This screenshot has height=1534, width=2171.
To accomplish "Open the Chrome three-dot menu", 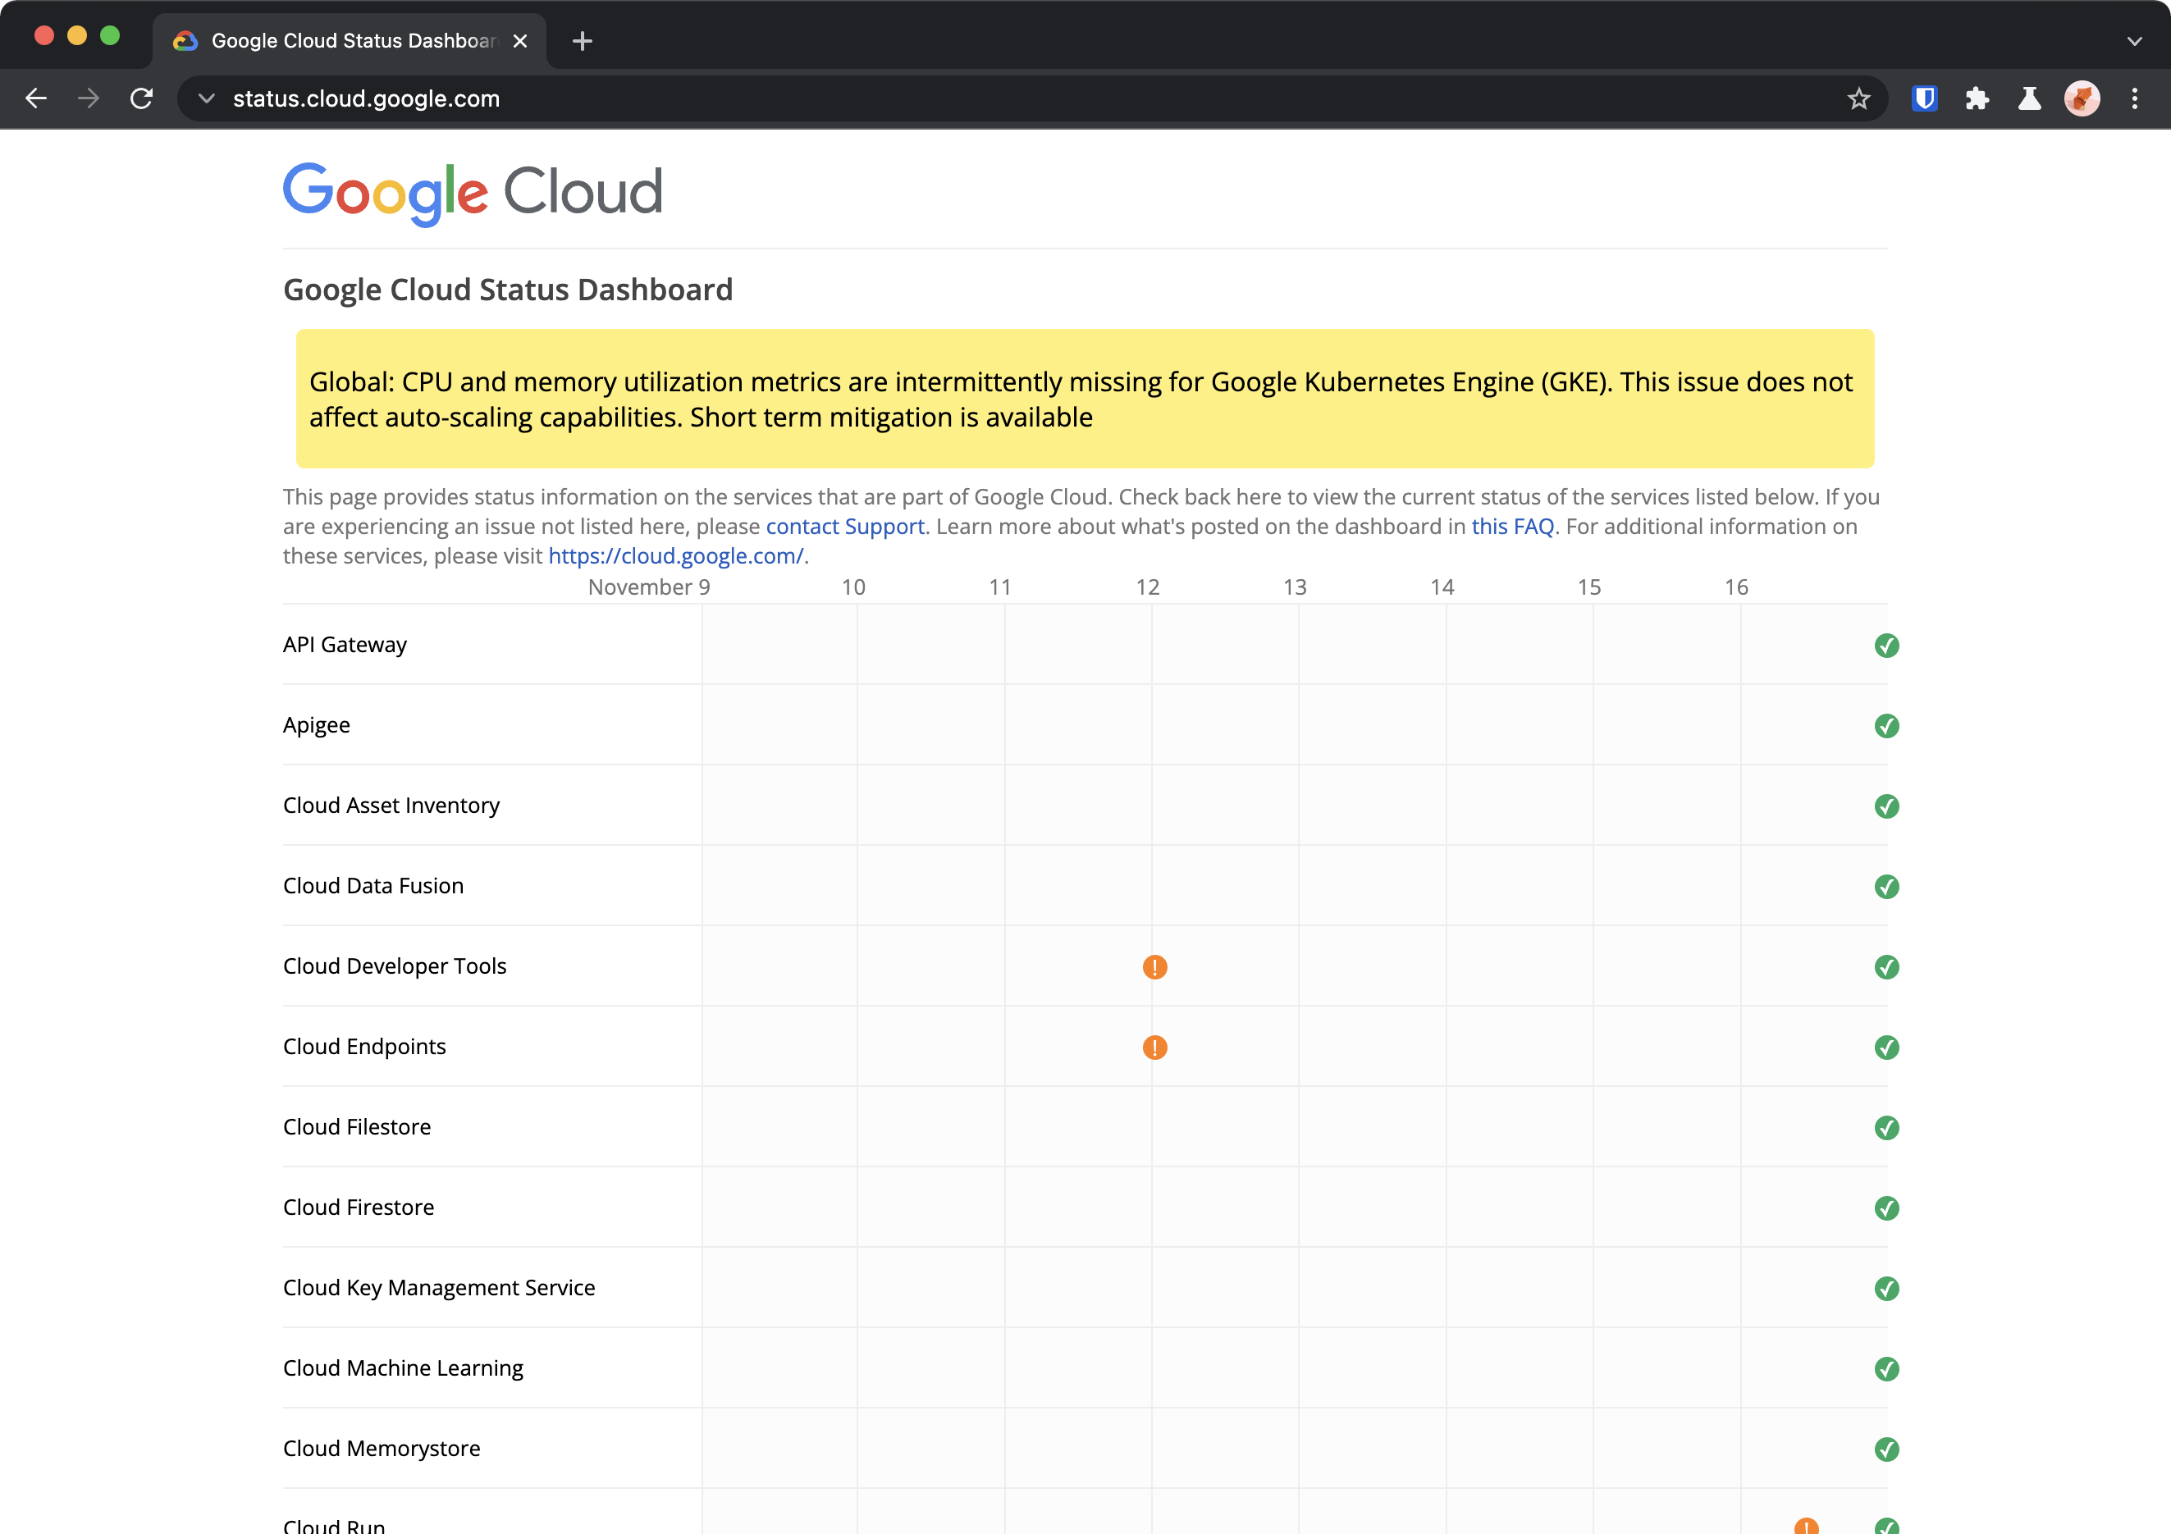I will (2134, 98).
